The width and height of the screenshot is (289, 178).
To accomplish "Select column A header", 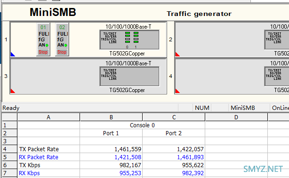I will click(48, 117).
